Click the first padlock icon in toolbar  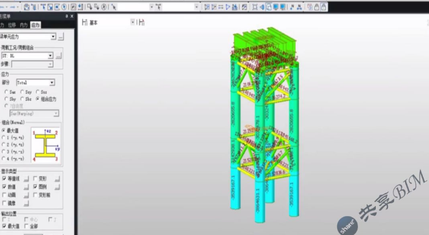(x=317, y=7)
